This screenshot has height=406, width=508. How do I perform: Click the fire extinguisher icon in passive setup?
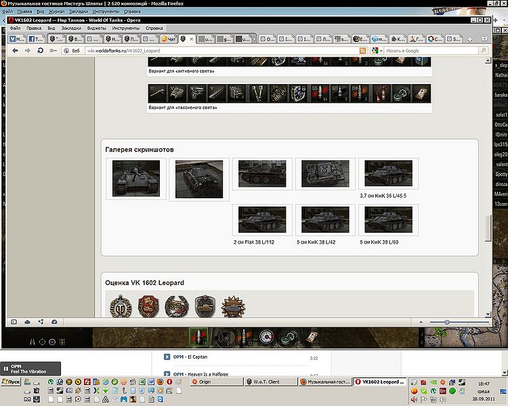(381, 93)
